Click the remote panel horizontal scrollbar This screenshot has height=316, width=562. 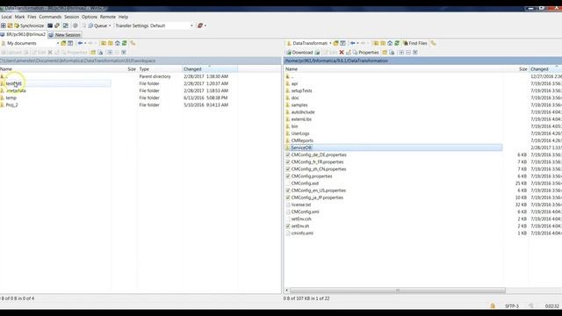398,291
